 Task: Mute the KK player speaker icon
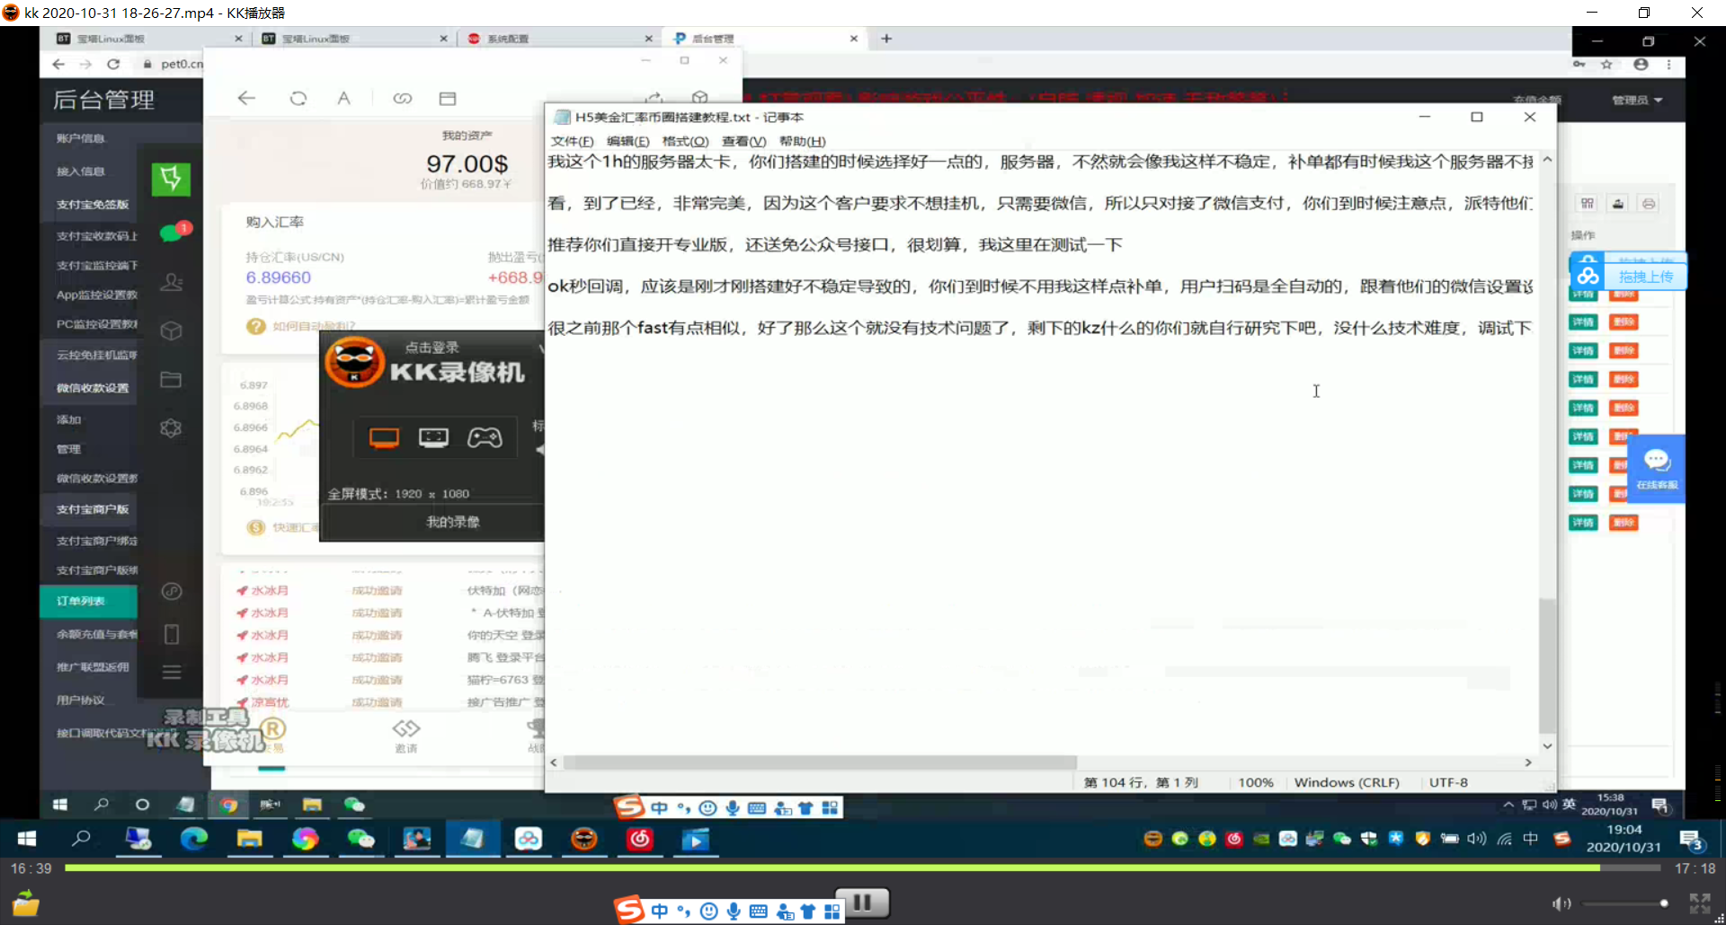click(1561, 903)
